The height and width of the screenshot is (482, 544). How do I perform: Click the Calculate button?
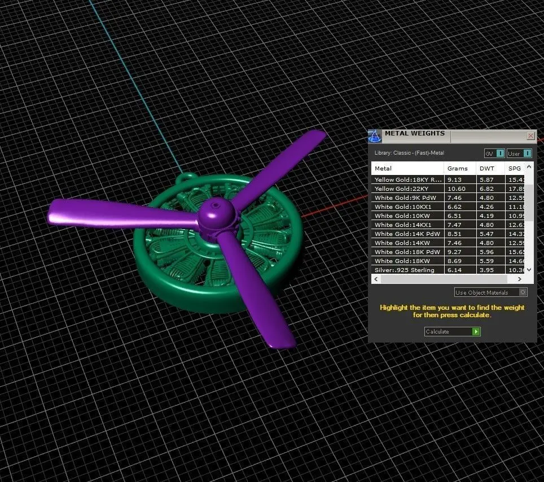tap(452, 331)
